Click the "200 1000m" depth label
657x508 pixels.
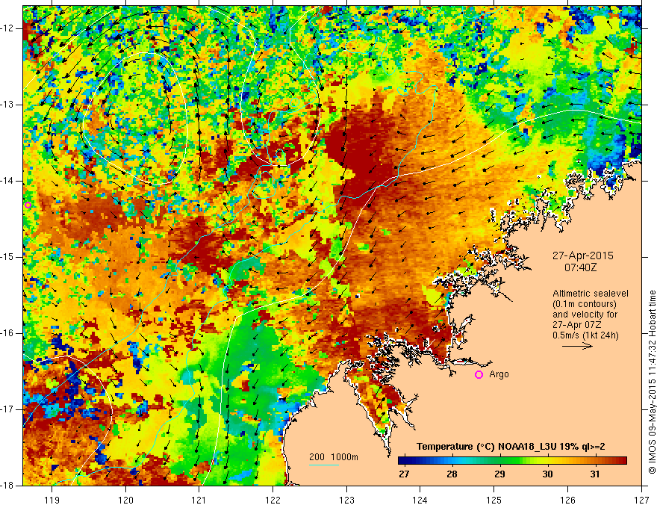[x=334, y=457]
